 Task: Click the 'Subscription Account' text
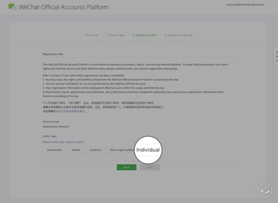[x=56, y=127]
